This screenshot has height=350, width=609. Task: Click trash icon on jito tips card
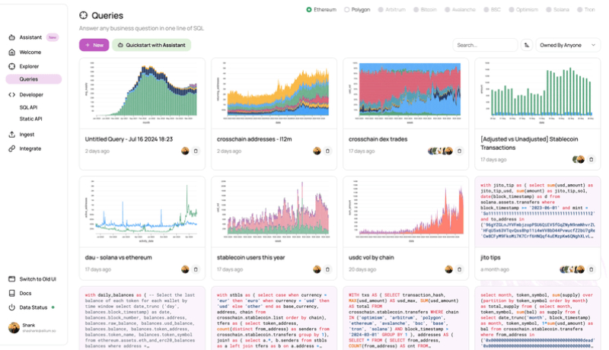pyautogui.click(x=591, y=269)
